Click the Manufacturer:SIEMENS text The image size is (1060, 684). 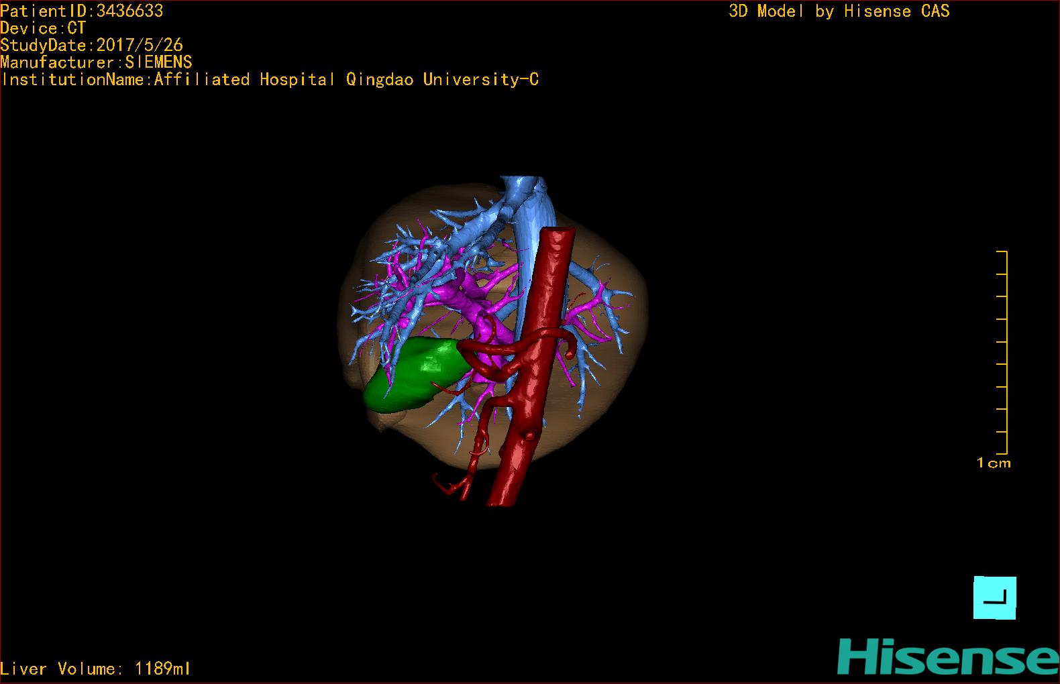(96, 62)
